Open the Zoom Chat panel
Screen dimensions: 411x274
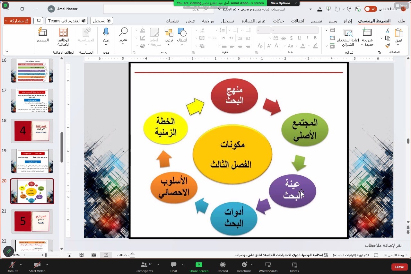pos(174,267)
